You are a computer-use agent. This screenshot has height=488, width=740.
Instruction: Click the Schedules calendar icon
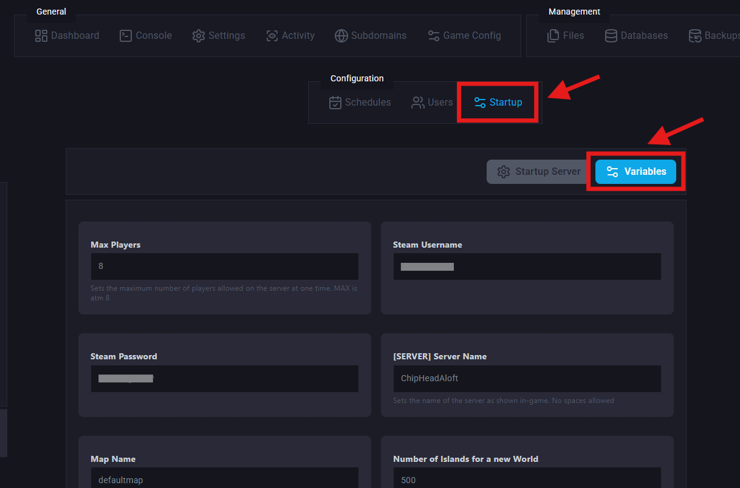click(x=335, y=103)
